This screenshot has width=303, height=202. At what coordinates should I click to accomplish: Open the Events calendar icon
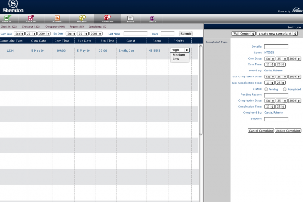(x=130, y=19)
